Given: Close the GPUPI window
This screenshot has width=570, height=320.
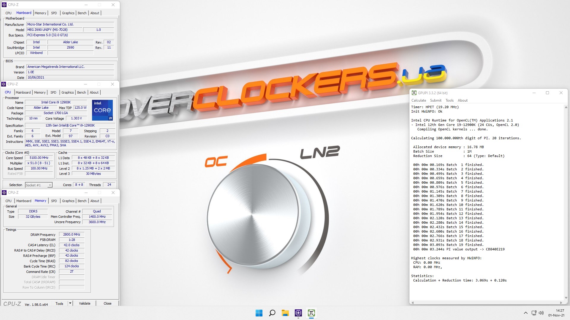Looking at the screenshot, I should pos(561,93).
